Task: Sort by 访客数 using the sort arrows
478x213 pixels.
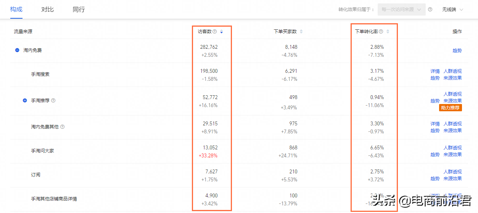Action: pos(222,32)
